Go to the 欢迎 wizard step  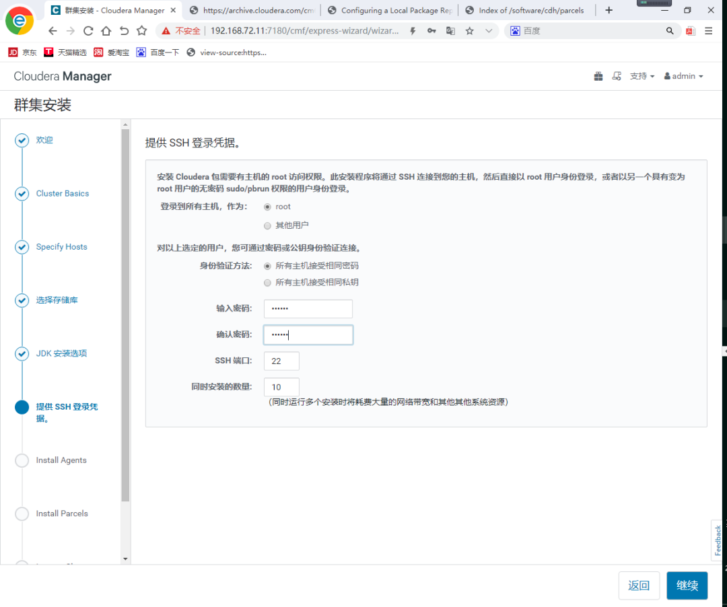(44, 140)
